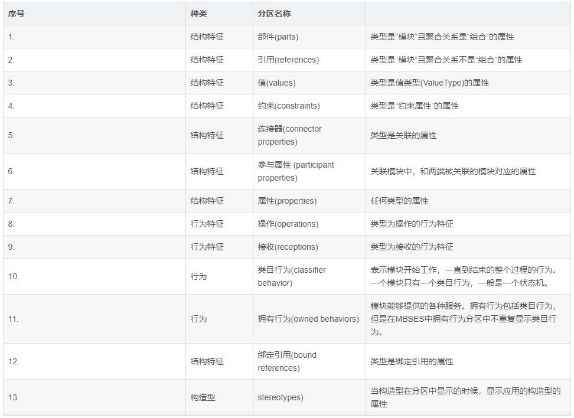Viewport: 574px width, 418px height.
Task: Click the 构造型 cell in row 13
Action: [219, 397]
